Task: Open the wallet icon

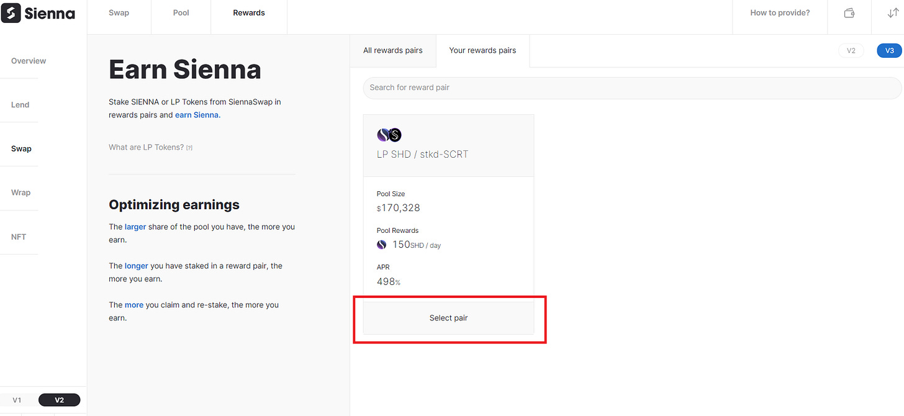Action: tap(849, 13)
